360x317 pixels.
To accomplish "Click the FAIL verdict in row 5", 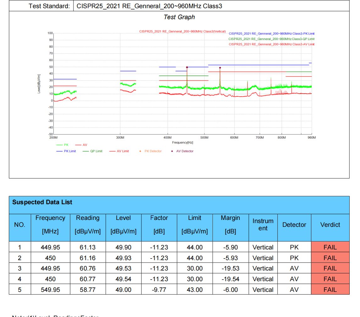I will 330,290.
